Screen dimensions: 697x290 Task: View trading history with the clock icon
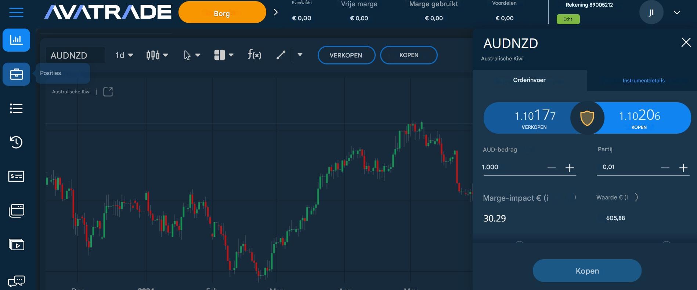[x=16, y=142]
